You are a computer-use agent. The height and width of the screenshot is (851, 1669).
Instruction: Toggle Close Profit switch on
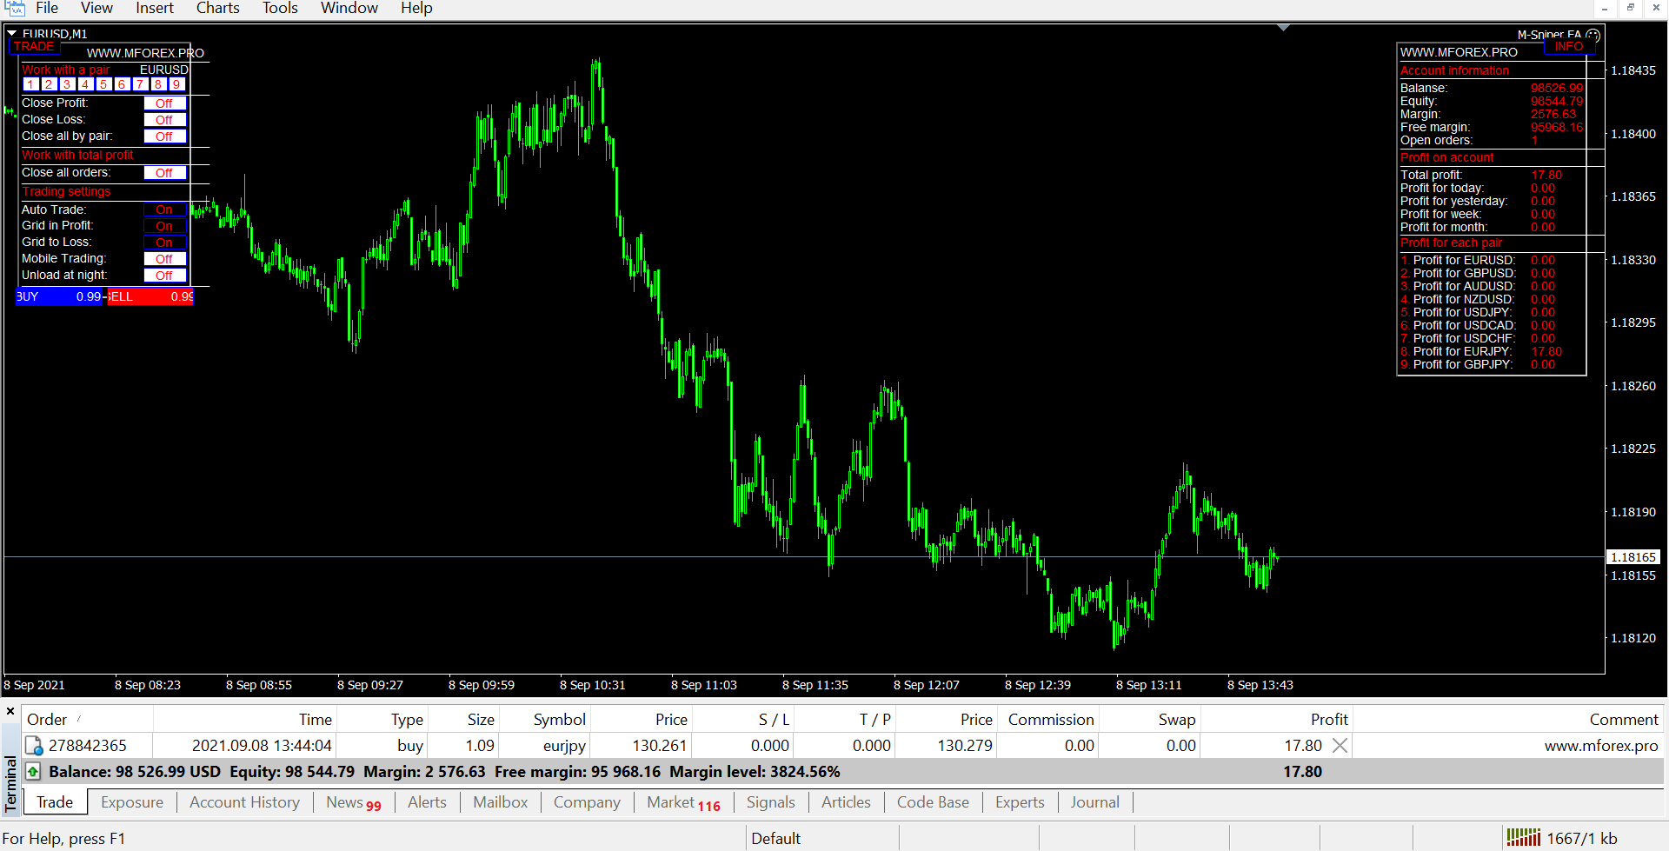point(164,103)
